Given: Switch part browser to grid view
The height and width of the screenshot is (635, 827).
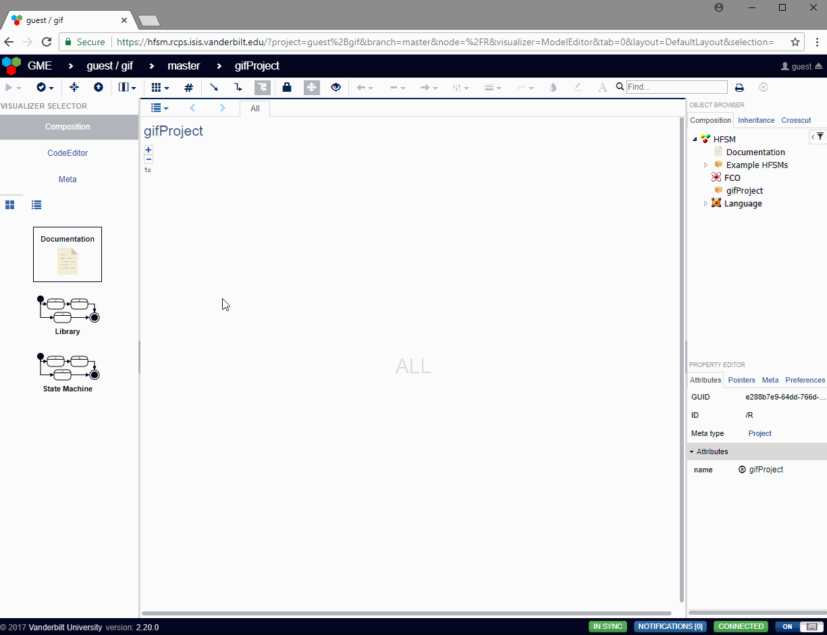Looking at the screenshot, I should [10, 204].
